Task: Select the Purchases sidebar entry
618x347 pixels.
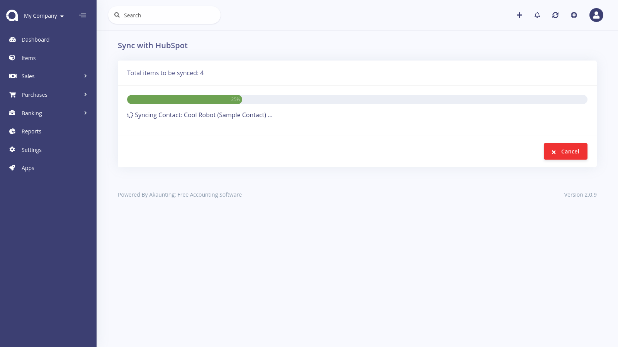Action: tap(34, 94)
